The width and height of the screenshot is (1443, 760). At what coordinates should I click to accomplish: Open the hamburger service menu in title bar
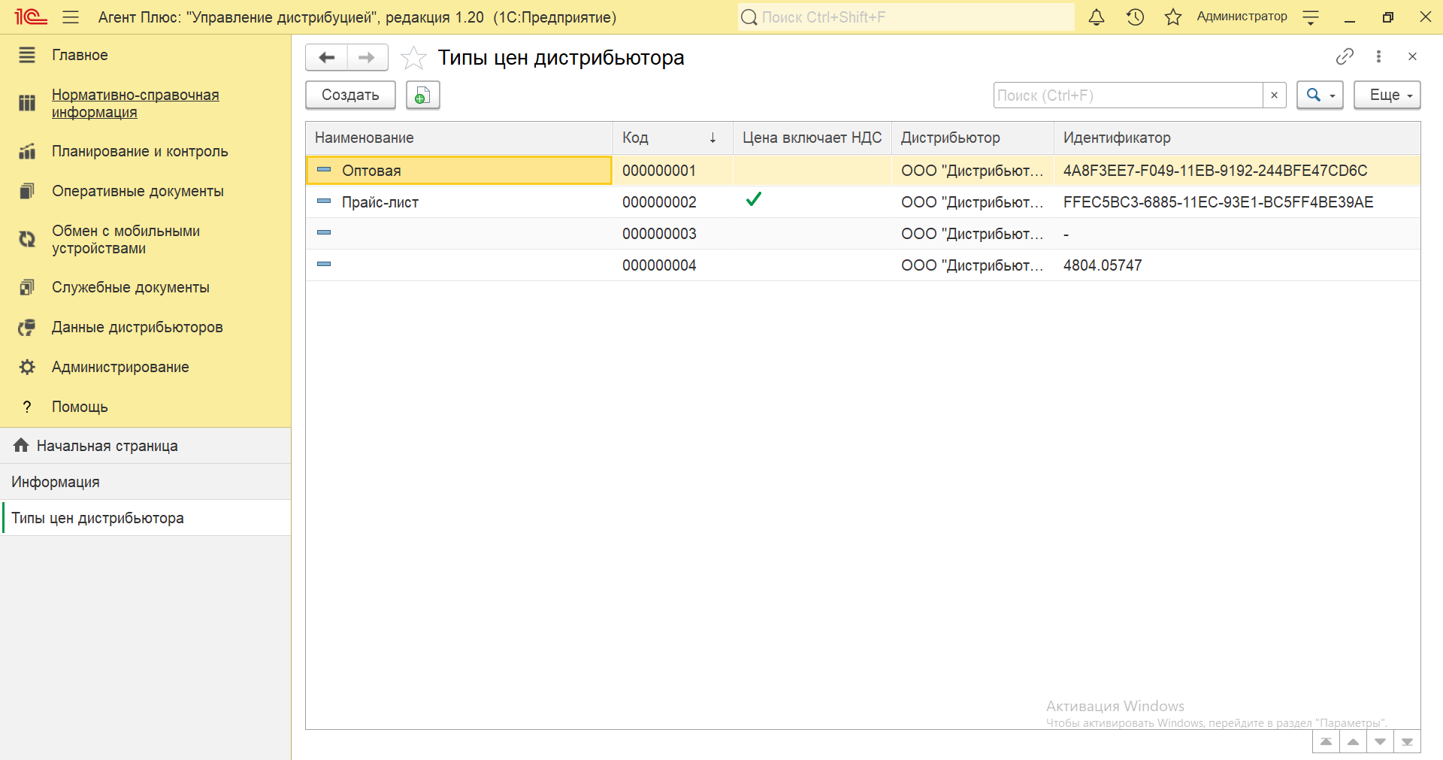(71, 17)
